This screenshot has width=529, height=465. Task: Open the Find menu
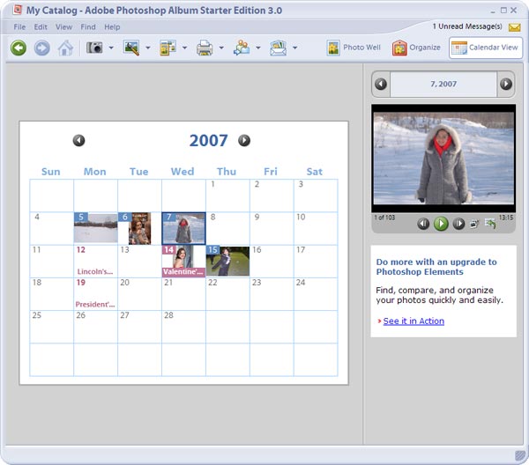(88, 27)
